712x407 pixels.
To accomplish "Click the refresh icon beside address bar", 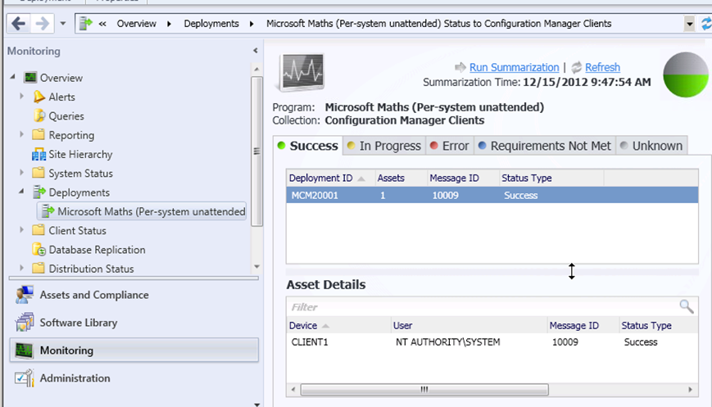I will (x=706, y=23).
